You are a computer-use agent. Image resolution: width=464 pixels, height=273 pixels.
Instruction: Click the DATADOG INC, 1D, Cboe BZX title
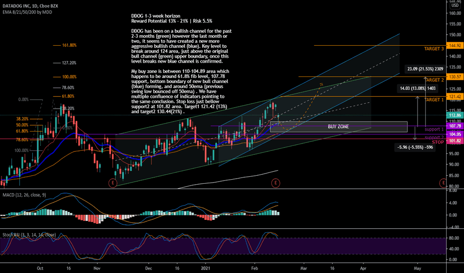click(x=30, y=6)
